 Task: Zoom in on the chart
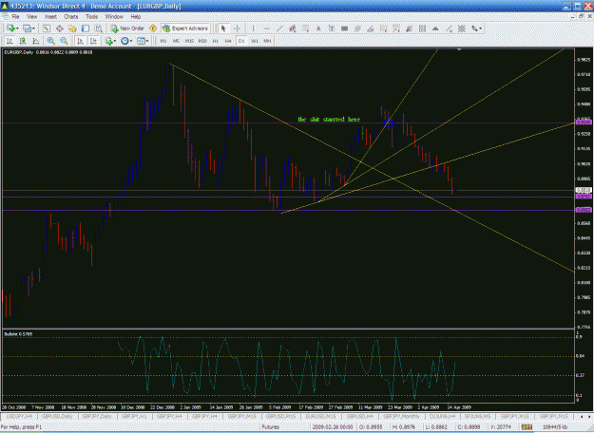[x=50, y=41]
